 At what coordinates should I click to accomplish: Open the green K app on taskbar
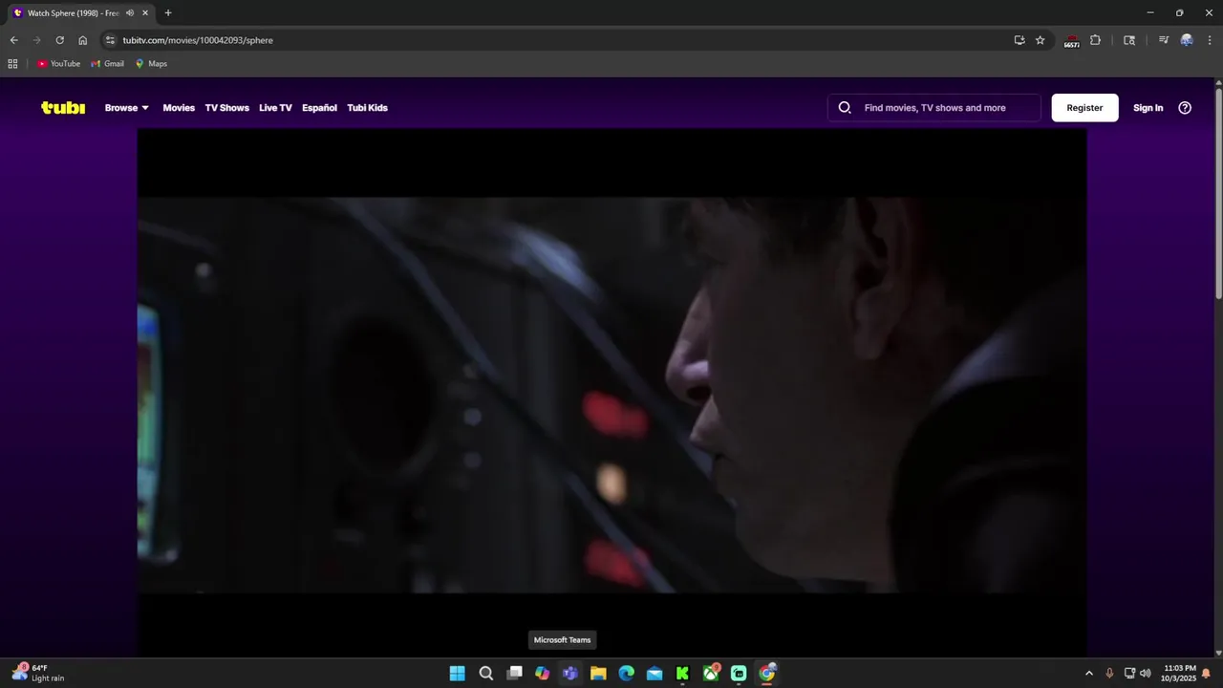tap(682, 674)
